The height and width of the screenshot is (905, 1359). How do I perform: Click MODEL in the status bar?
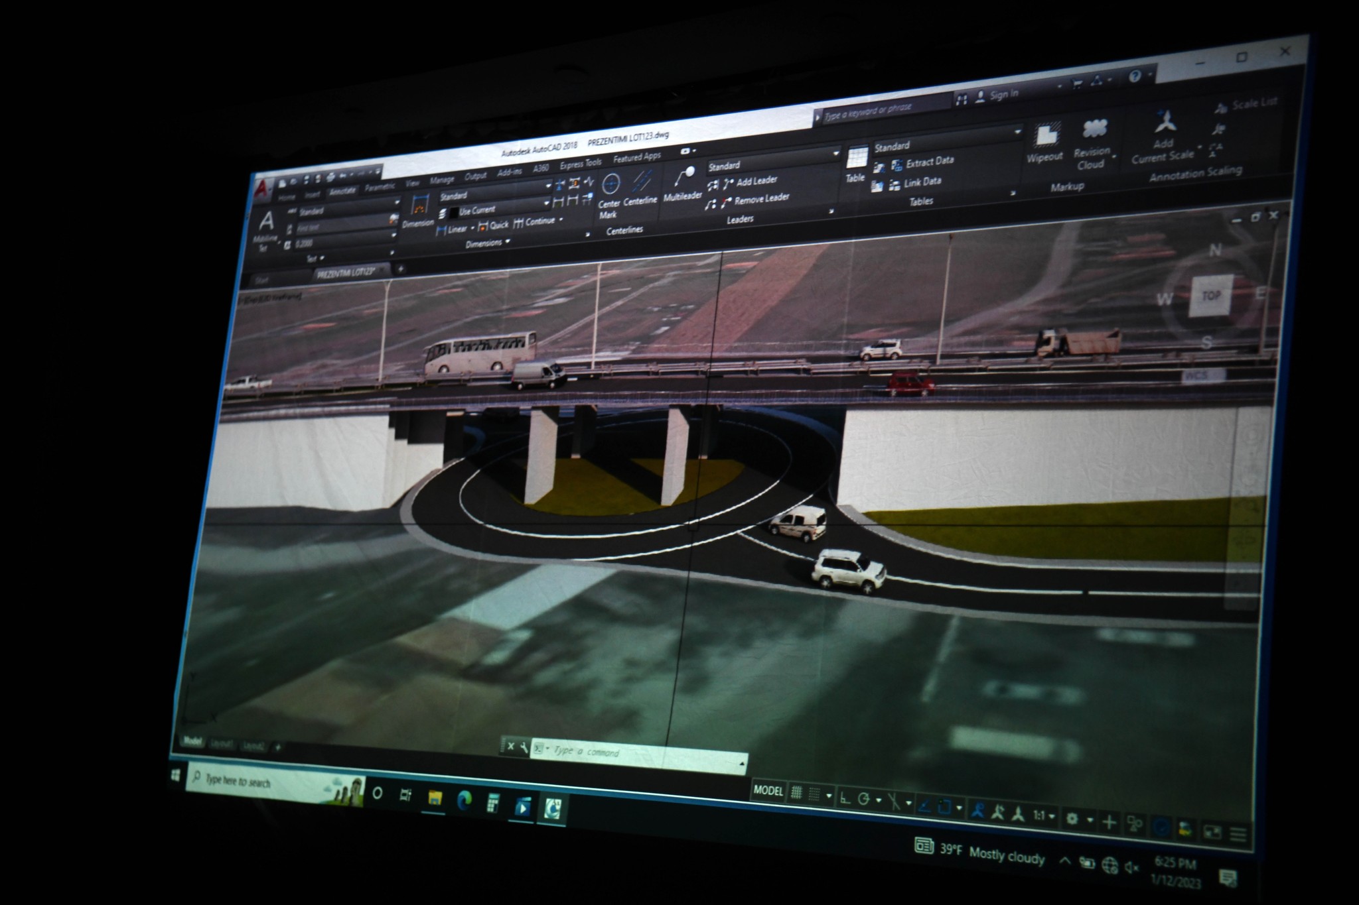pos(768,790)
